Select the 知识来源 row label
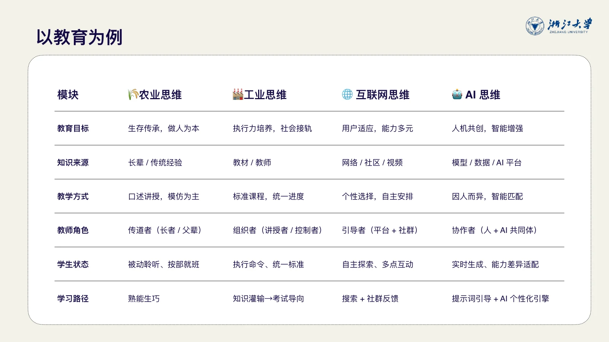 tap(73, 163)
